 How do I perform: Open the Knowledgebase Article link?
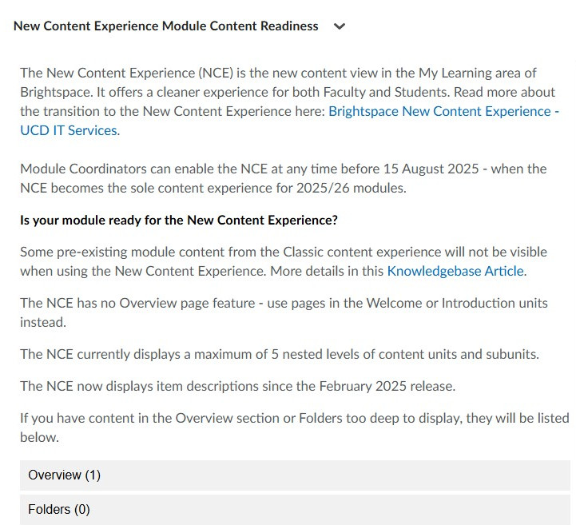click(x=455, y=271)
